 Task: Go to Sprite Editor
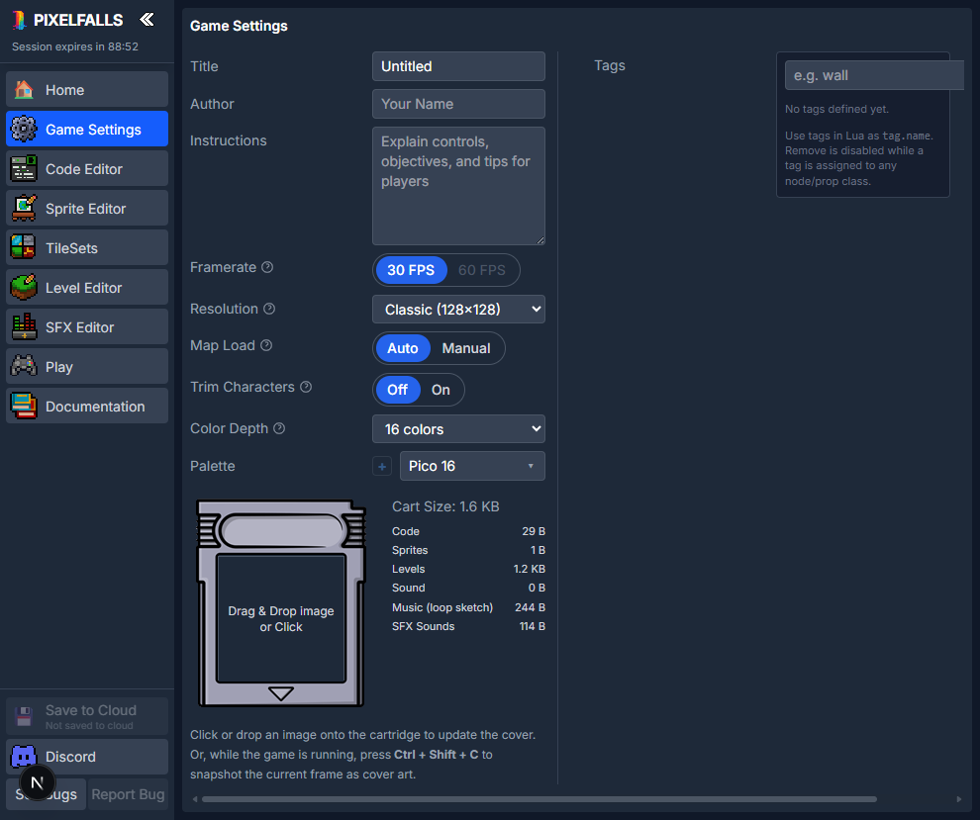click(x=87, y=209)
